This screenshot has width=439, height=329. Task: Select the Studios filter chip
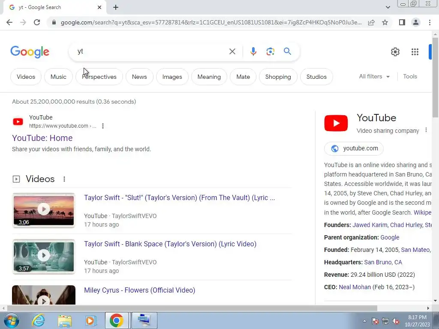point(316,77)
